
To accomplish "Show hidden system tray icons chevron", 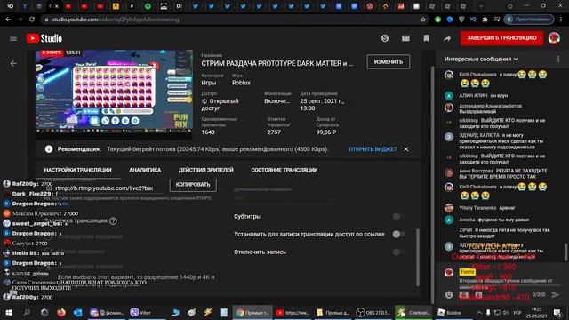I will tap(479, 312).
